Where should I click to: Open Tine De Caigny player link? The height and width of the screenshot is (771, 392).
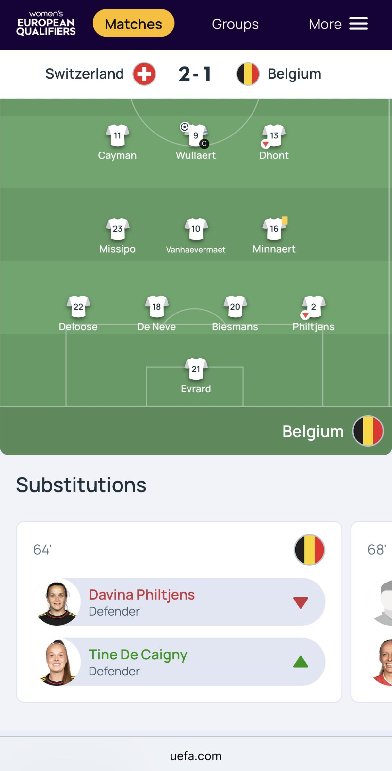(x=138, y=655)
